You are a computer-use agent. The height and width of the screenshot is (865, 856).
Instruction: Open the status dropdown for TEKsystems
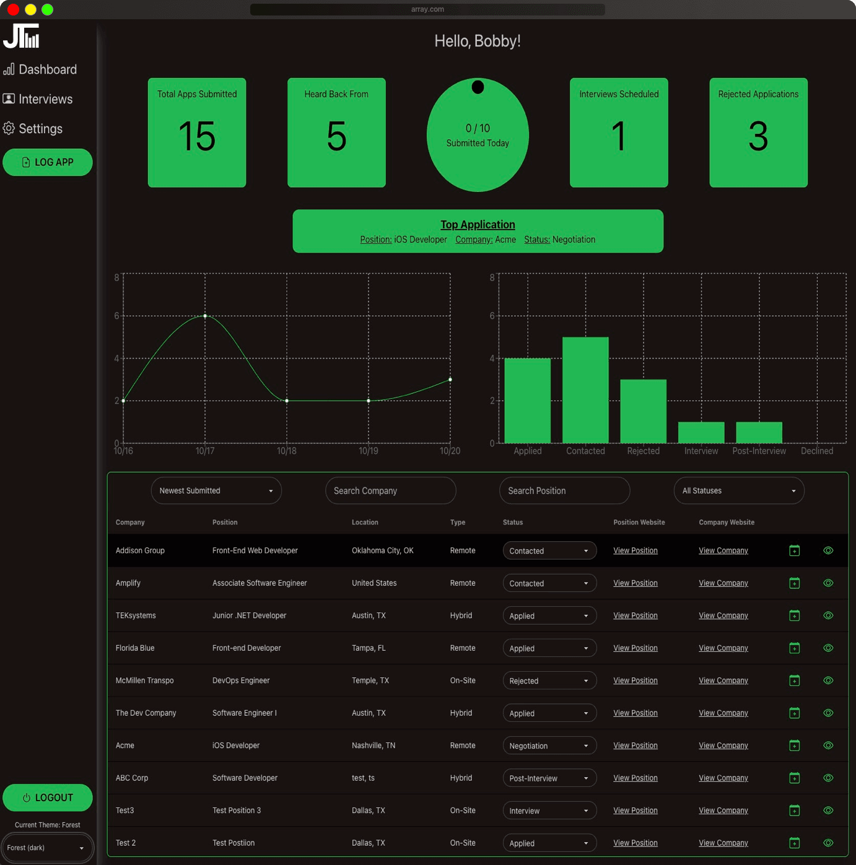click(549, 615)
